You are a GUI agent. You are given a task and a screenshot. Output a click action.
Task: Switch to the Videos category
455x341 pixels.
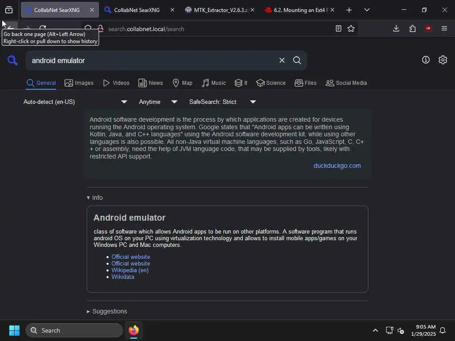(x=116, y=83)
